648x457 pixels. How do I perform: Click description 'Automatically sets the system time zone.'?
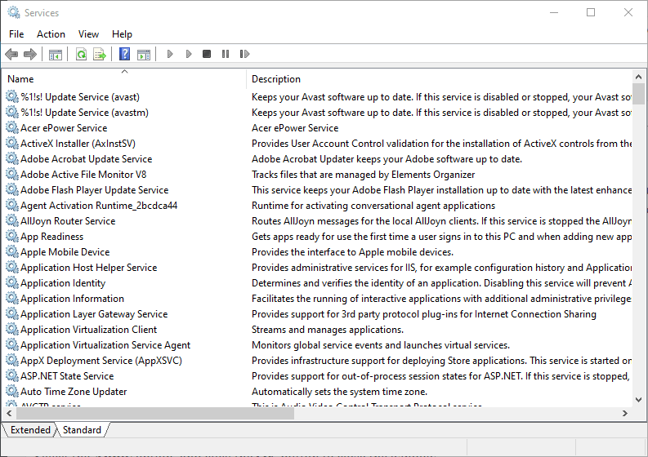[339, 392]
